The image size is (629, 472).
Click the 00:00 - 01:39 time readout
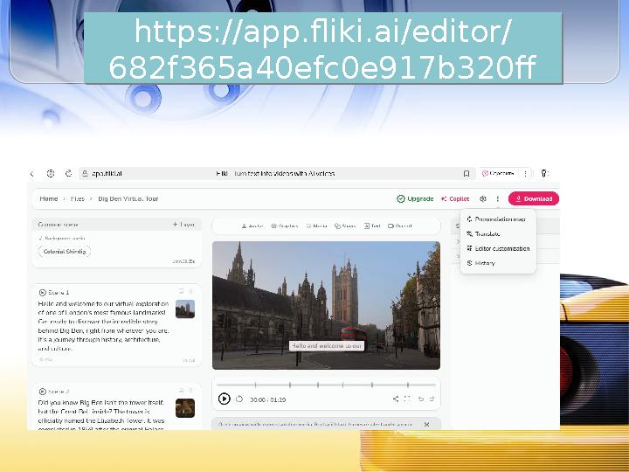click(267, 399)
